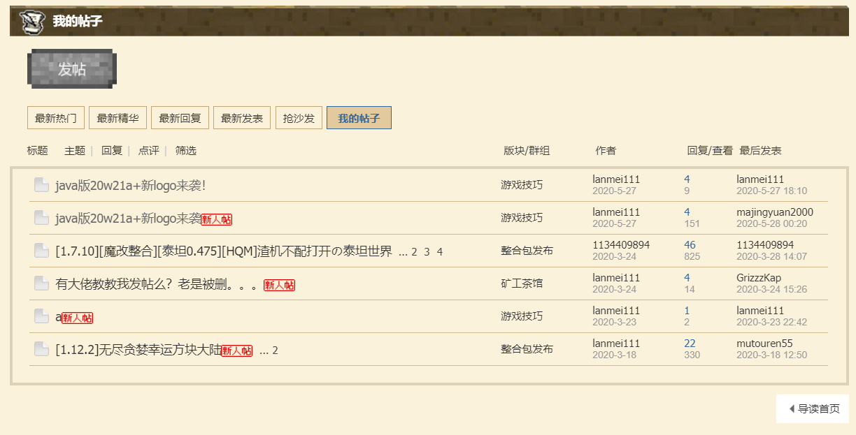
Task: Click the thread icon beside the post titled "a"
Action: tap(41, 316)
